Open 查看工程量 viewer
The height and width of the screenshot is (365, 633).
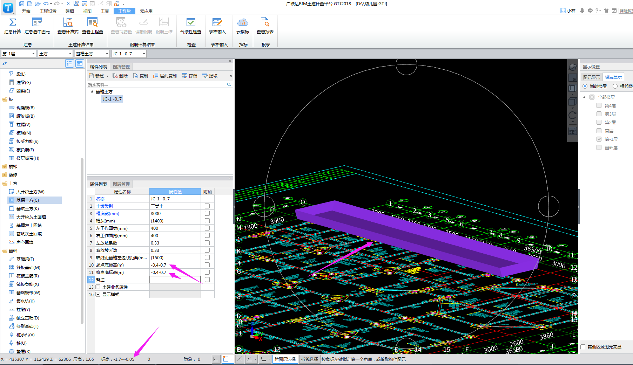coord(93,26)
